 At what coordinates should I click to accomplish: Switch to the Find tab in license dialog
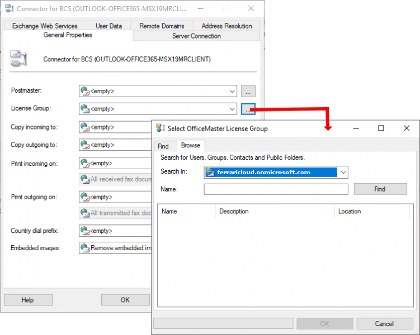click(x=163, y=146)
